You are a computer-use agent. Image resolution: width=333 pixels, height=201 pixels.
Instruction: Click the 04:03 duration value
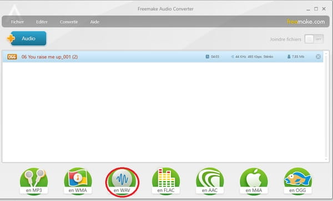[x=215, y=57]
